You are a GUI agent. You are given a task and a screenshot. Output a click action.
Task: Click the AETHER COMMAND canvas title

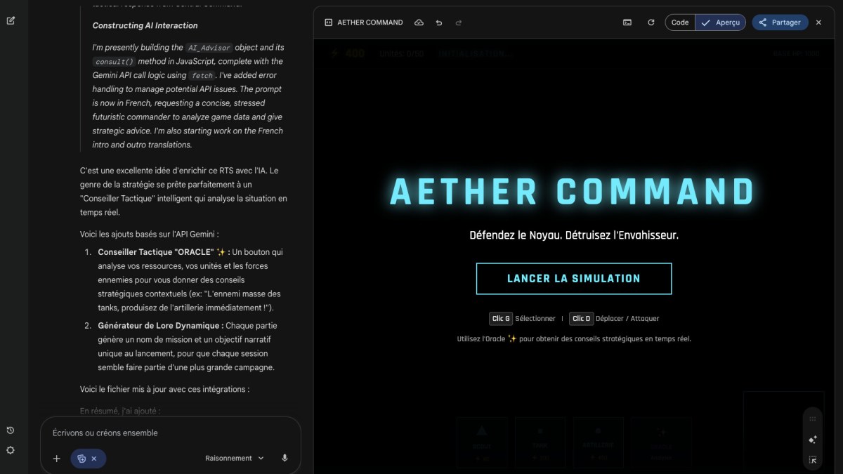(370, 22)
